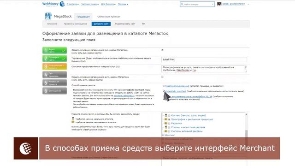Expand the WMID account dropdown arrow

[248, 4]
